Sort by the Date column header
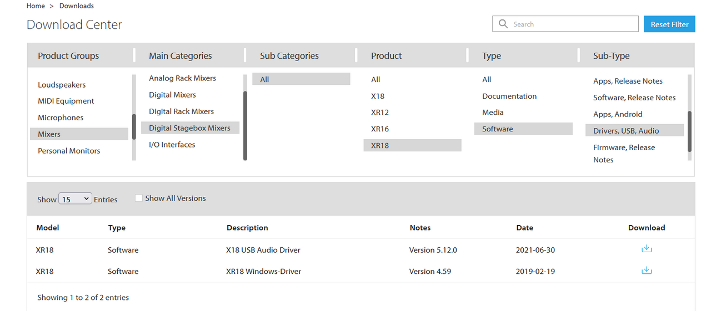This screenshot has height=311, width=711. (x=524, y=228)
